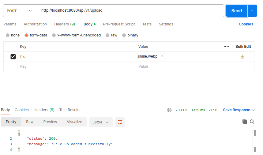The image size is (263, 155).
Task: Expand the Save Response dropdown
Action: (254, 110)
